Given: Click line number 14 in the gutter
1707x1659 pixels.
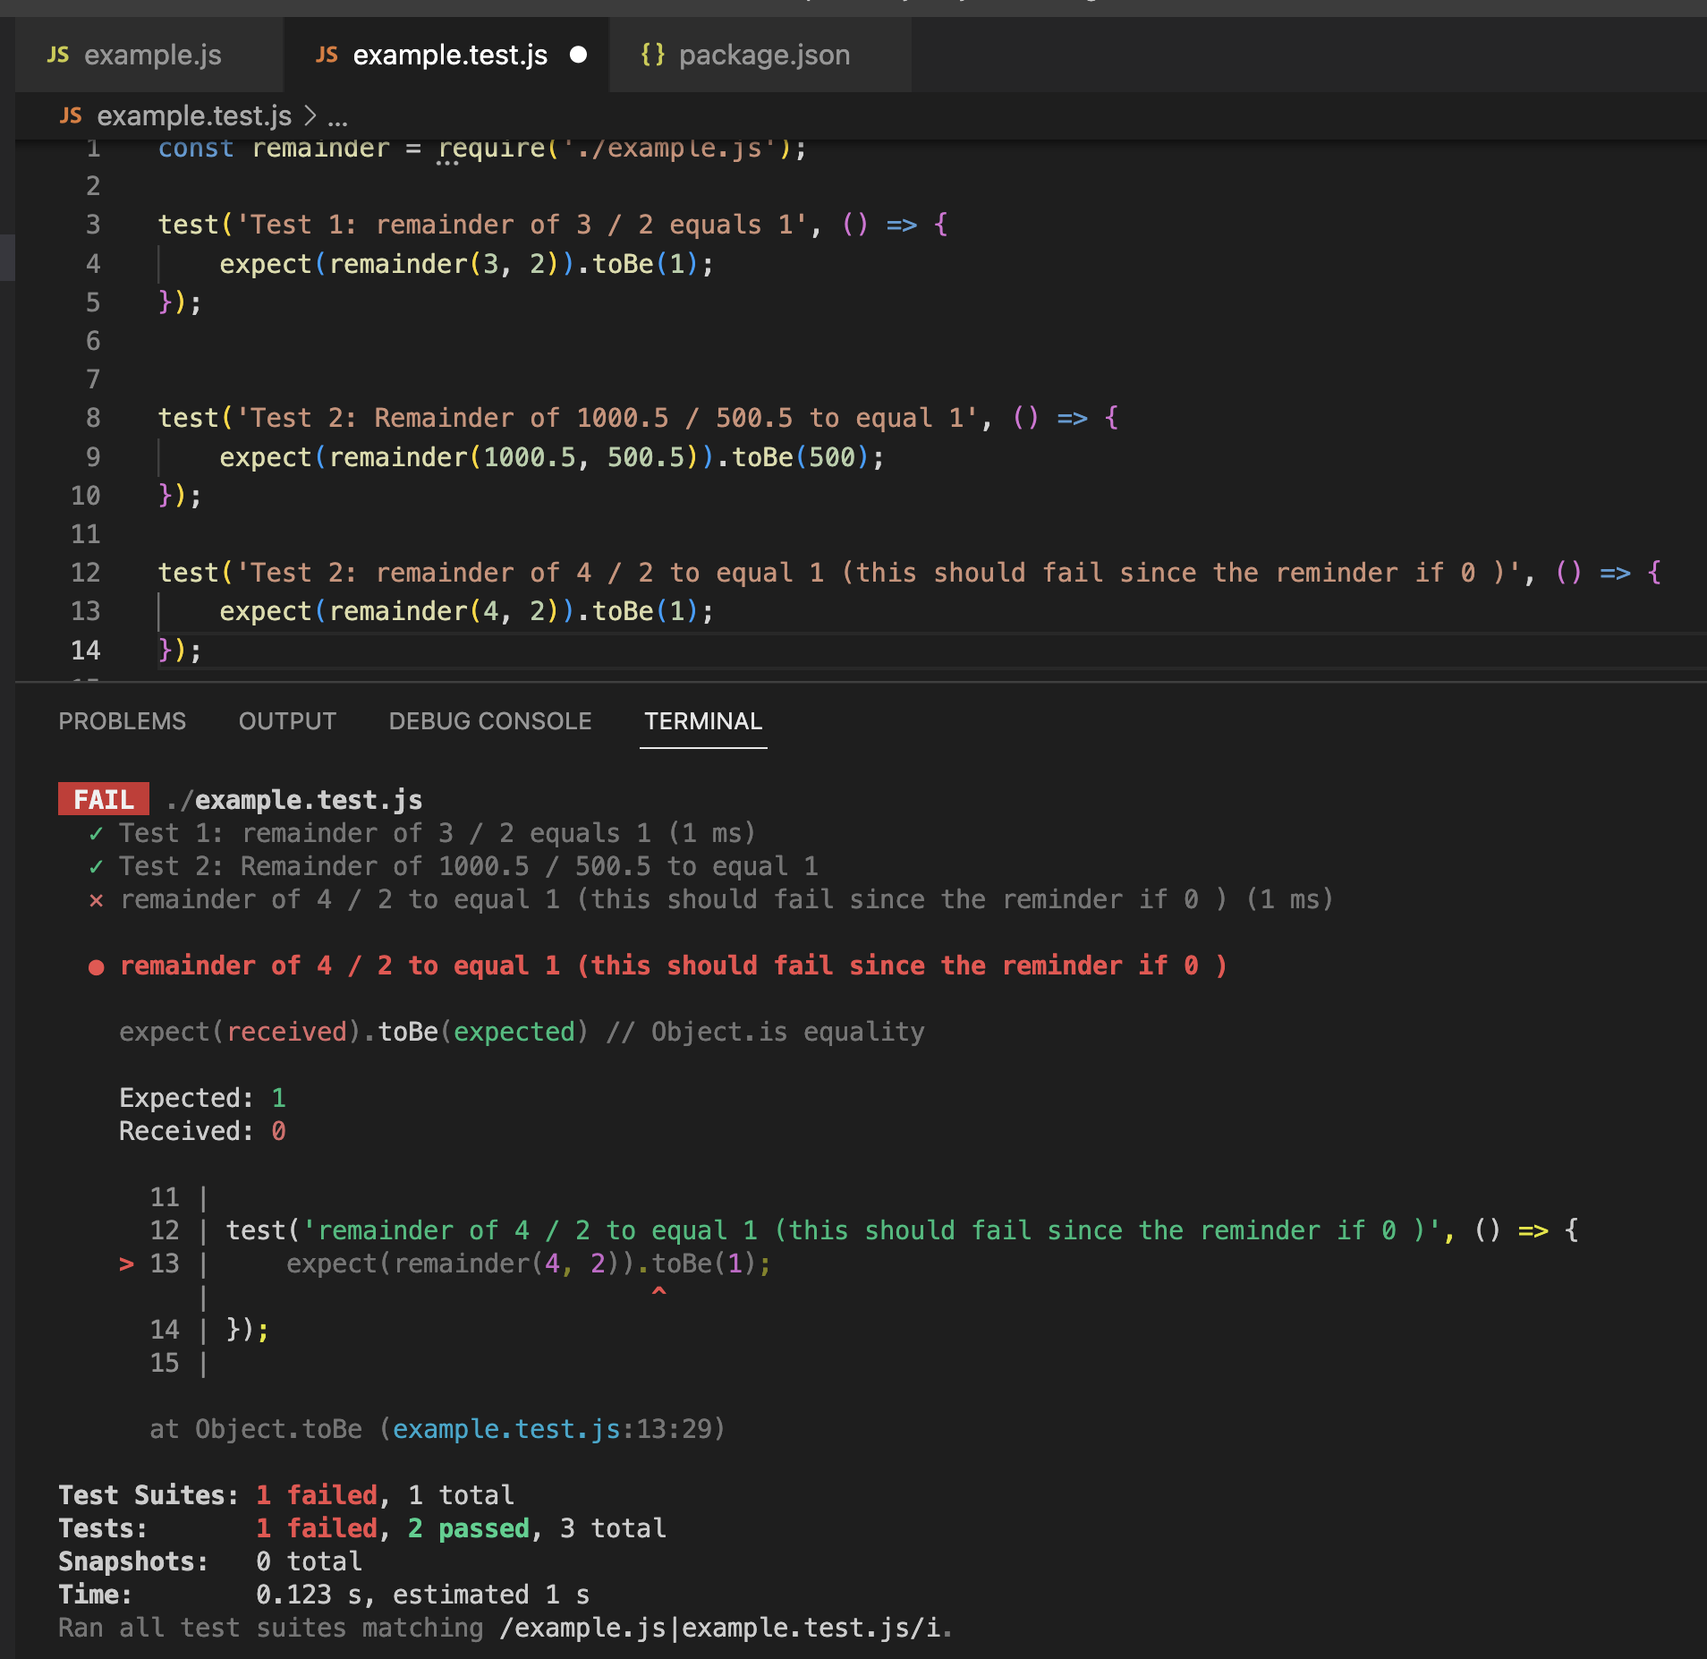Looking at the screenshot, I should [86, 651].
